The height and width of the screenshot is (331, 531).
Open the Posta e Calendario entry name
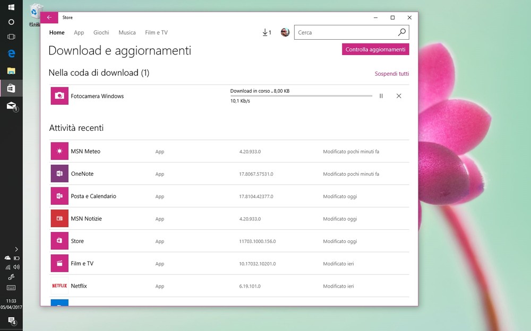(93, 196)
